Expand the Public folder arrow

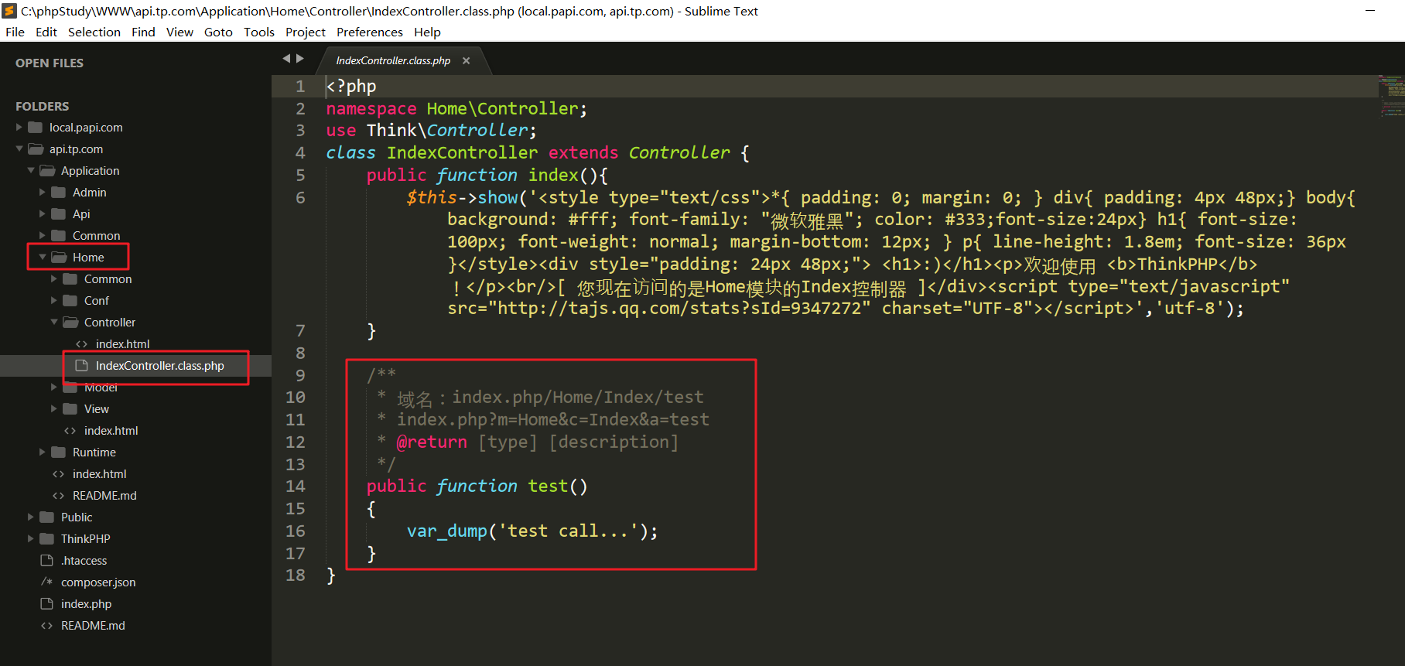pos(31,517)
